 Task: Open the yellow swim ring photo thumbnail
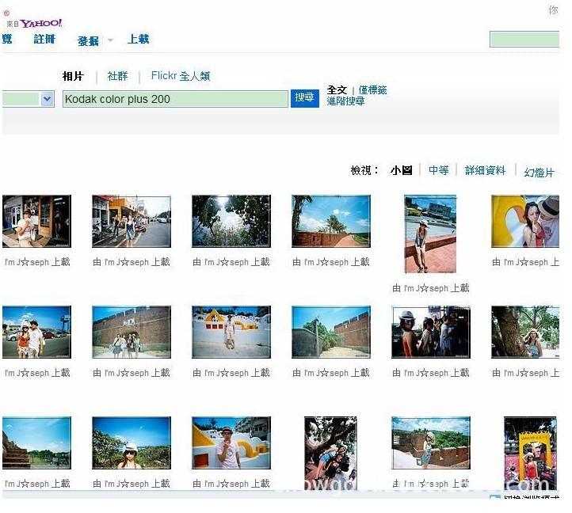tap(524, 221)
